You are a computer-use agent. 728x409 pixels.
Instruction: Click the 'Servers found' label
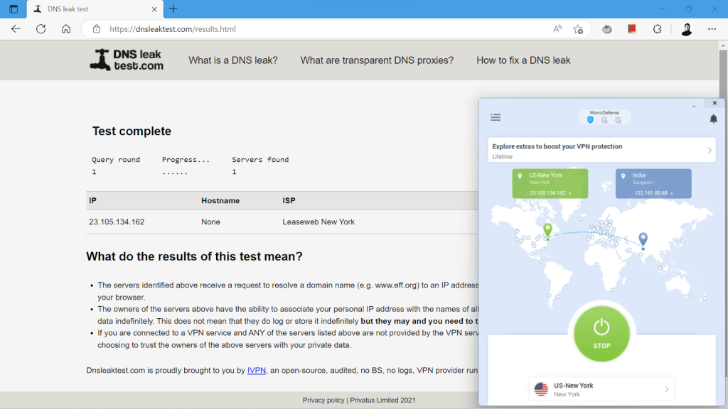pyautogui.click(x=260, y=160)
